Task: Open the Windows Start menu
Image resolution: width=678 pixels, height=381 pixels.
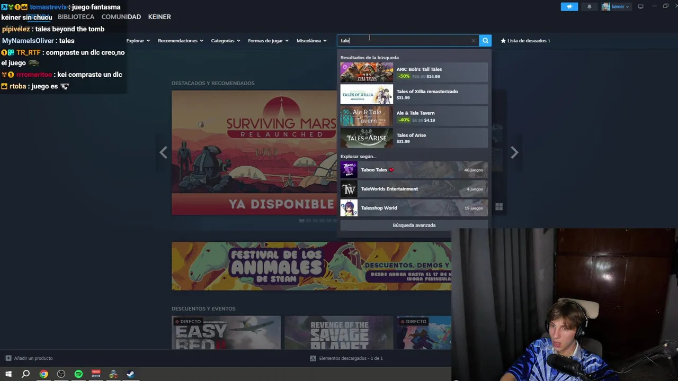Action: point(8,374)
